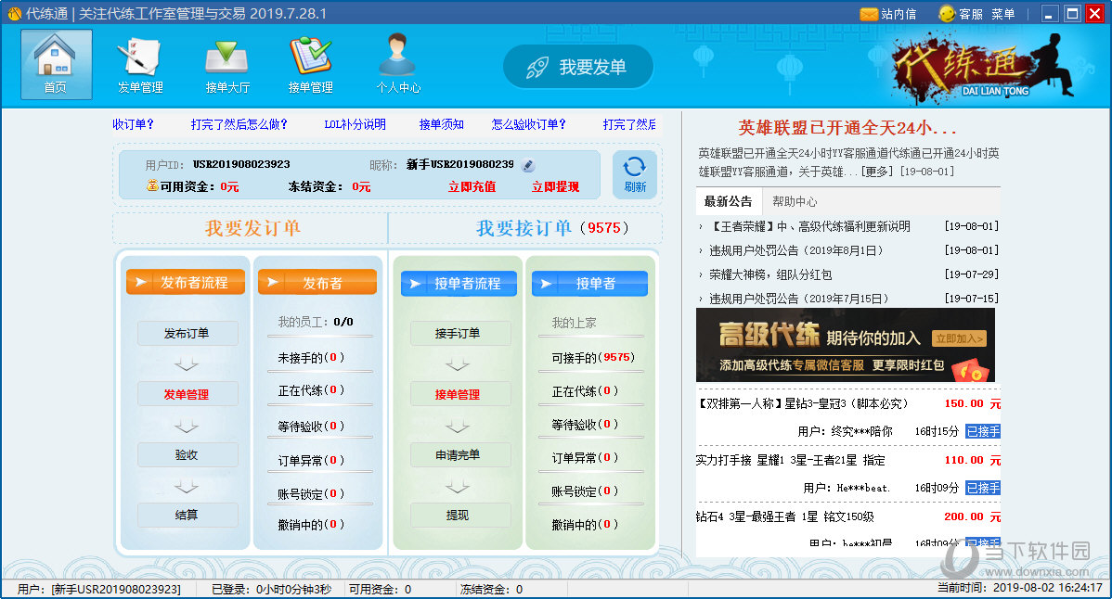Open 接单管理 clipboard icon
The height and width of the screenshot is (599, 1112).
[310, 64]
